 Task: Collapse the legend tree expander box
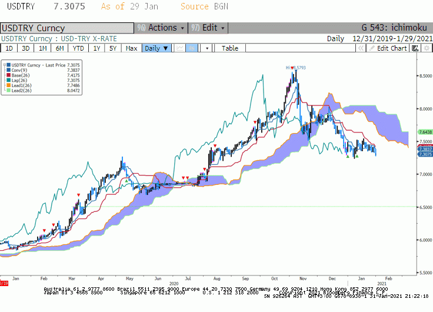[5, 65]
